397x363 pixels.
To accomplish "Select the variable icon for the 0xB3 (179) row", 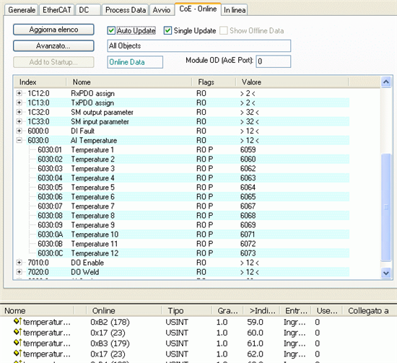I will click(17, 343).
